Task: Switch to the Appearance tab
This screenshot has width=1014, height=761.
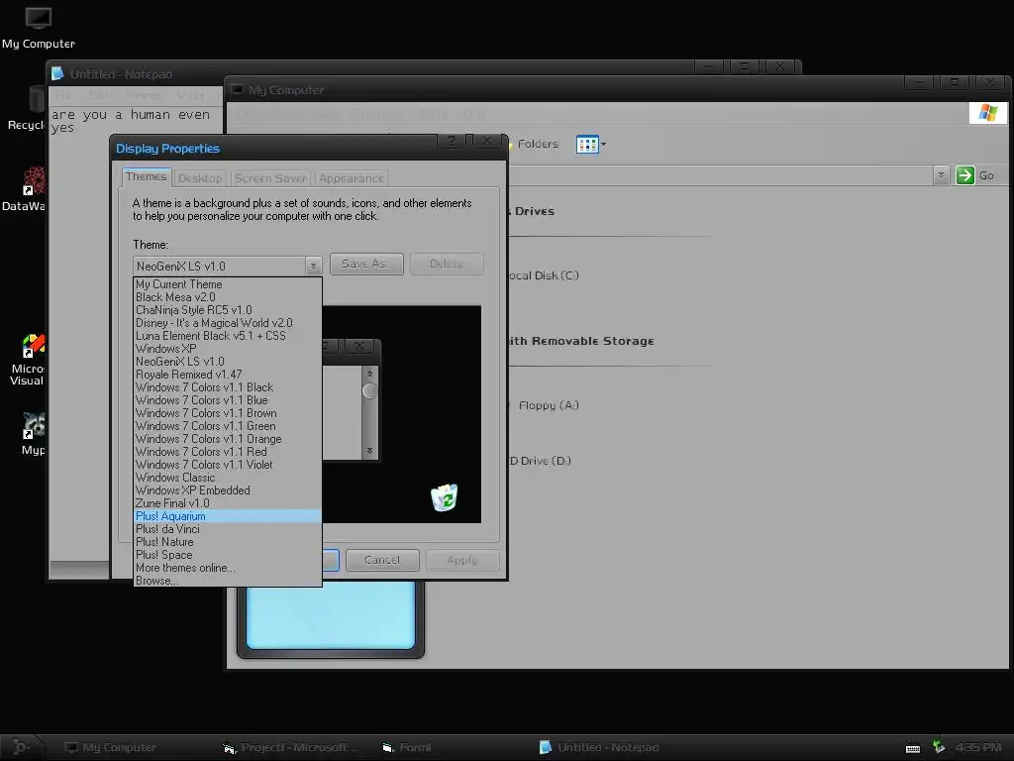Action: tap(352, 178)
